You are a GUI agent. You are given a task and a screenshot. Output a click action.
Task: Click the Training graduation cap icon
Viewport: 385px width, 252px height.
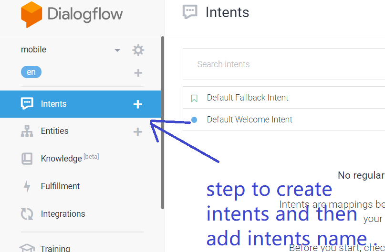click(x=27, y=248)
